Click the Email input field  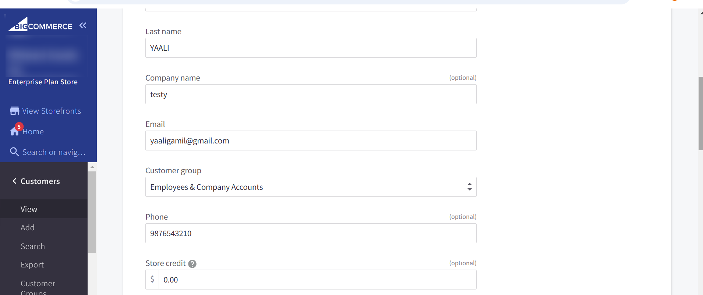[x=311, y=141]
